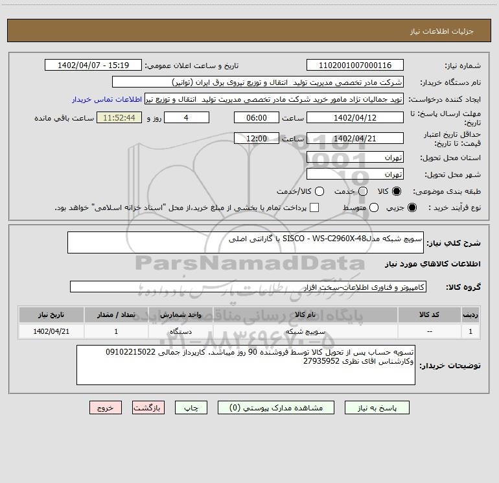The image size is (499, 483).
Task: Click the نام کالا column header
Action: [305, 314]
